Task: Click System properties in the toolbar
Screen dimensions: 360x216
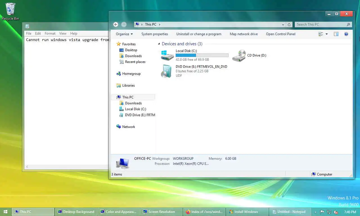Action: click(x=155, y=34)
